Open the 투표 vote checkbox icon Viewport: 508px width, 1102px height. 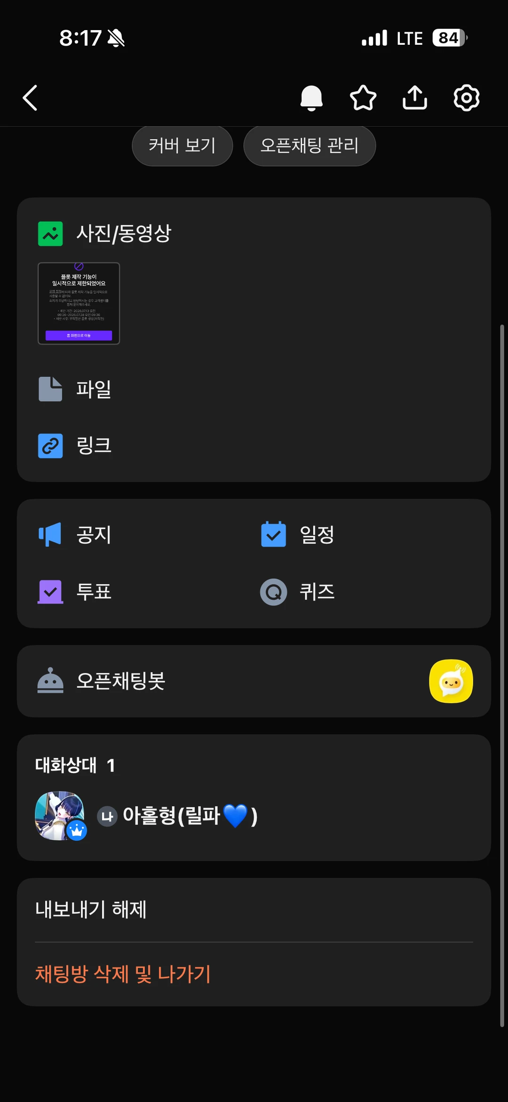[50, 592]
